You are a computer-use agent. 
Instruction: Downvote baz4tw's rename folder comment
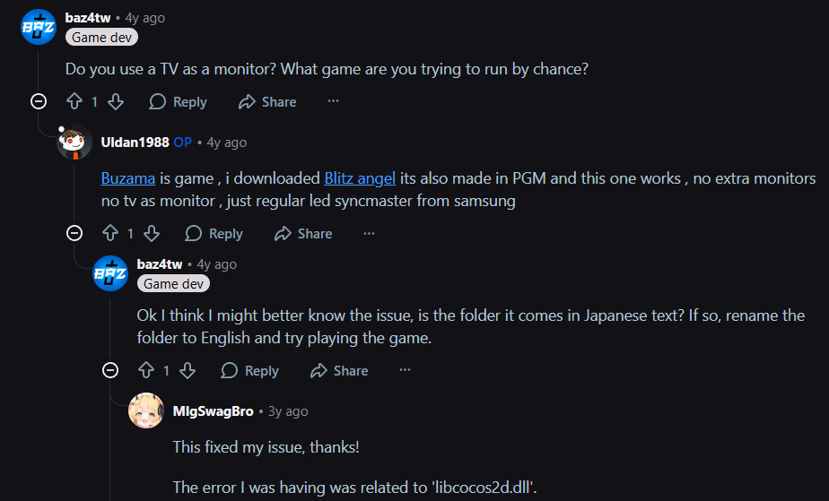[188, 371]
